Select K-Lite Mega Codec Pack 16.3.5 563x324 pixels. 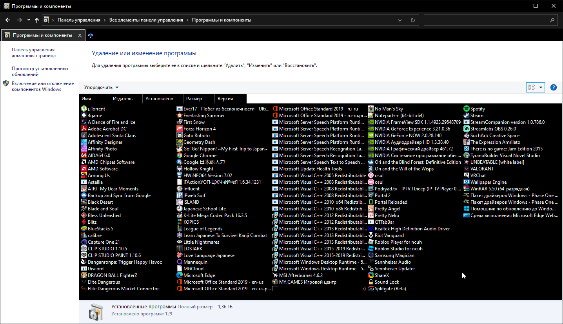point(212,215)
